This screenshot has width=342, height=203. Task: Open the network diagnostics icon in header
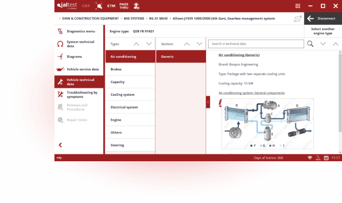99,6
